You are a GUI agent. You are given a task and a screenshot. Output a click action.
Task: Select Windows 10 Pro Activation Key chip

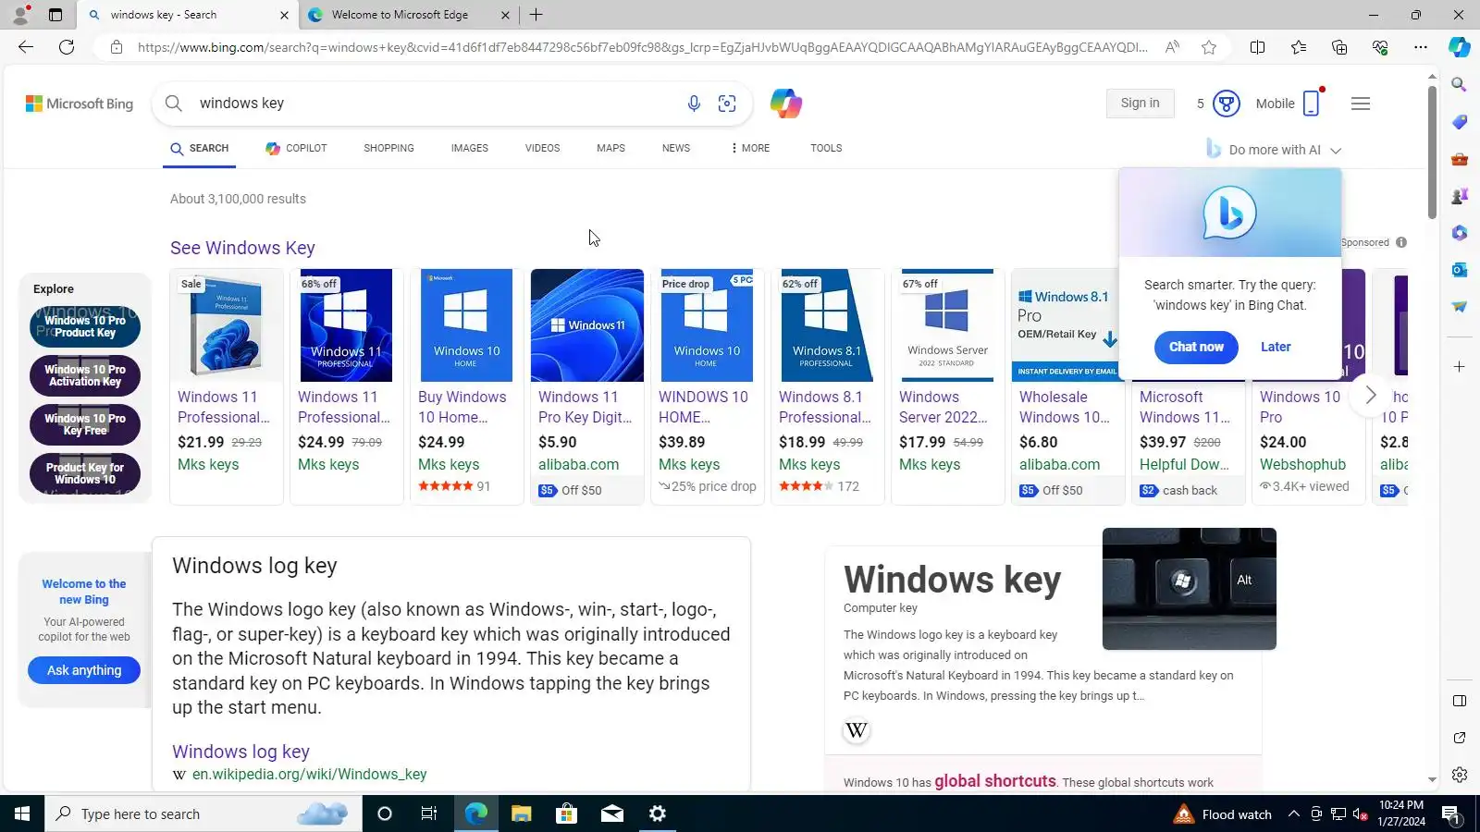coord(85,375)
